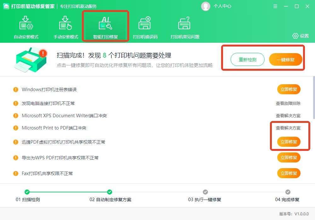The image size is (315, 220).
Task: Click the scrollbar on the right edge
Action: pos(313,94)
